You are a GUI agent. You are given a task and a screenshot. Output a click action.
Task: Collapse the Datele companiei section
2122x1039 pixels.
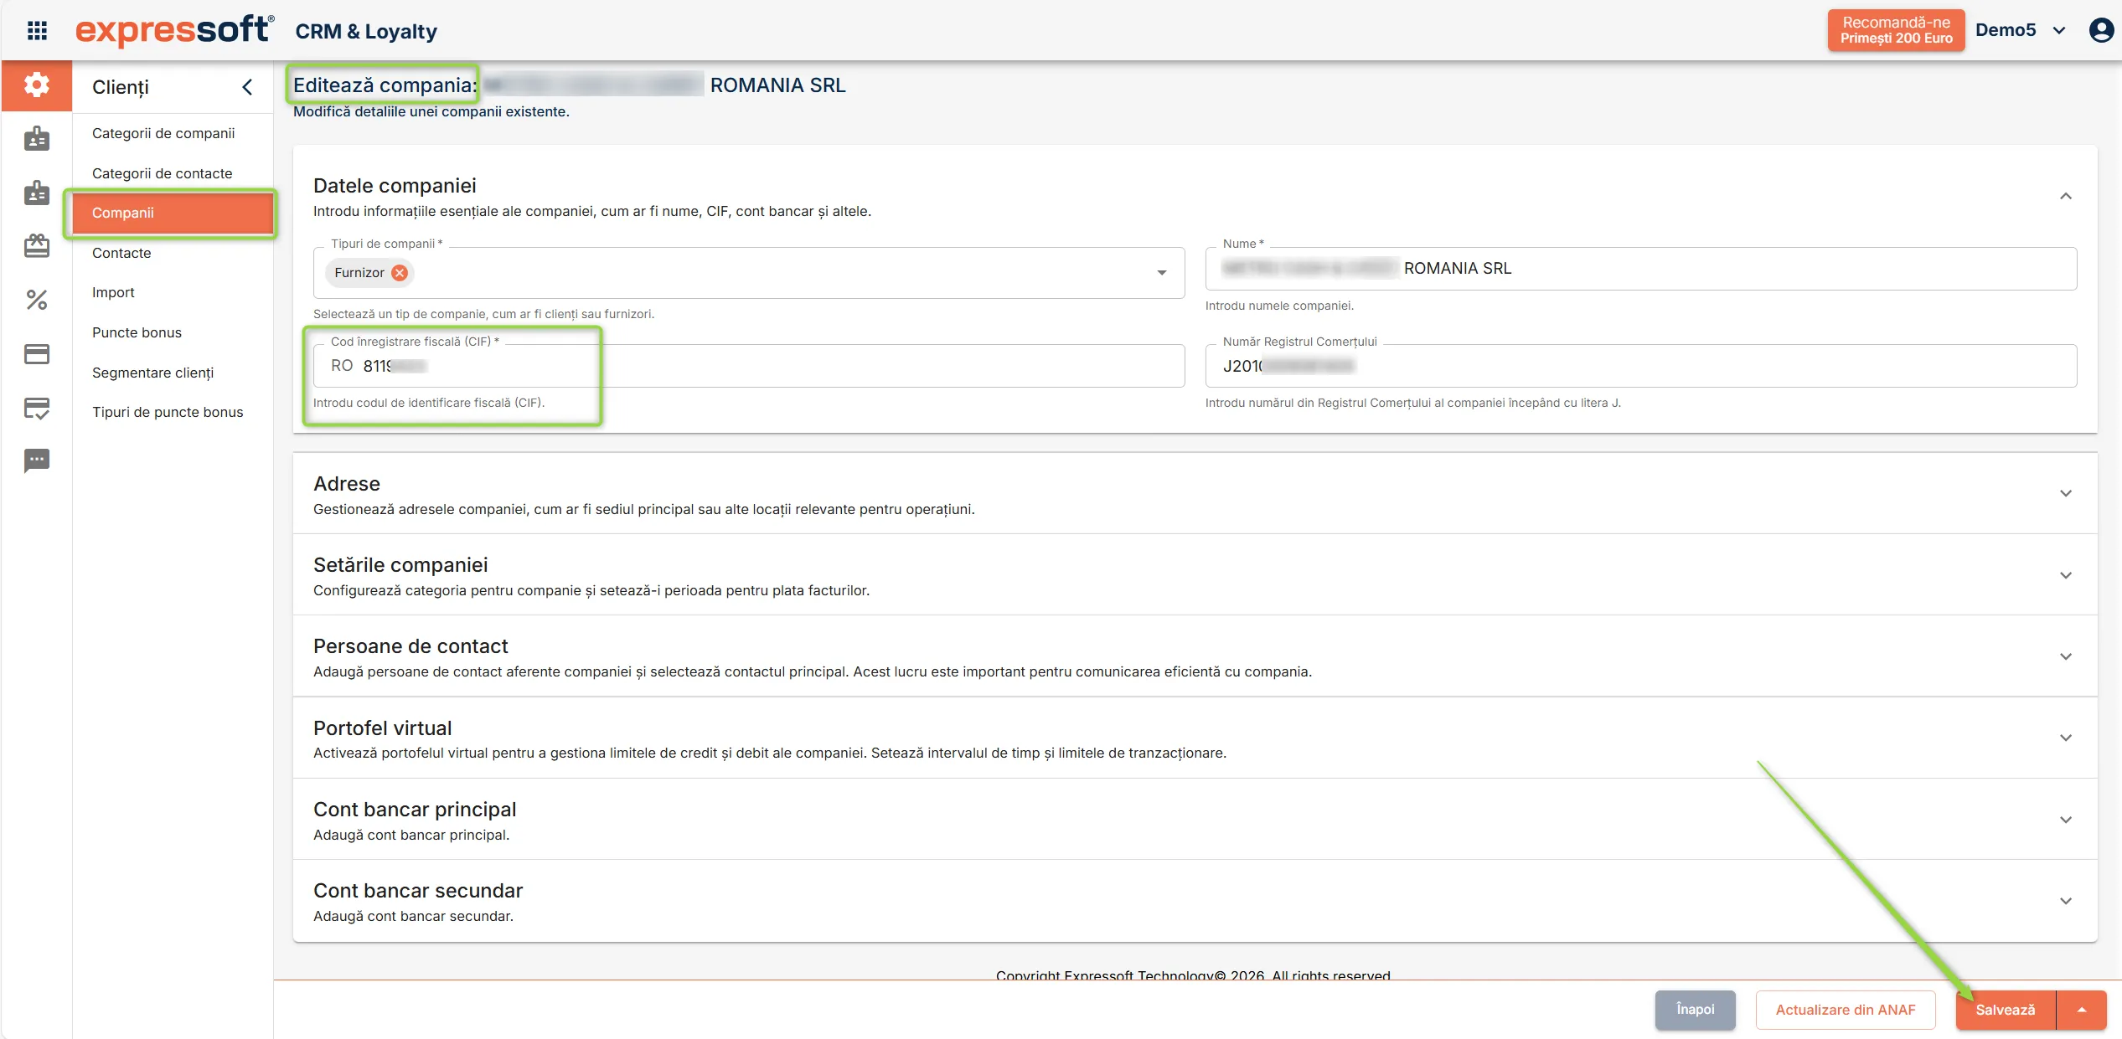click(x=2066, y=196)
